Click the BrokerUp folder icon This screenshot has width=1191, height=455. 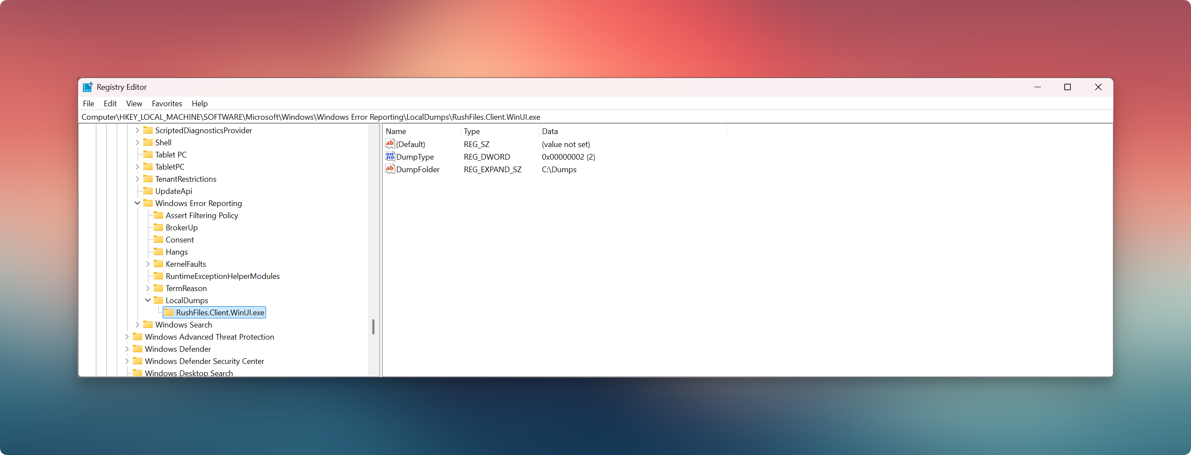tap(158, 227)
